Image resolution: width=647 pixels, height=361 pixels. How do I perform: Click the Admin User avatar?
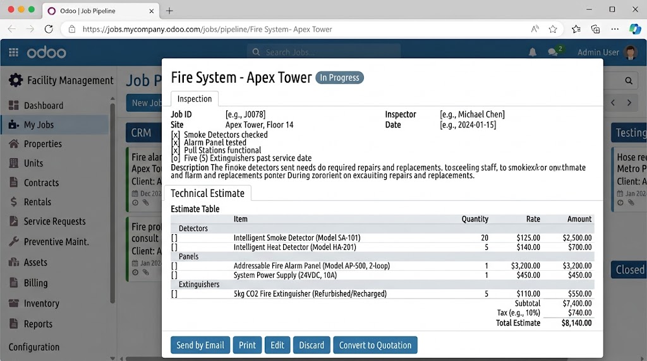pos(630,52)
